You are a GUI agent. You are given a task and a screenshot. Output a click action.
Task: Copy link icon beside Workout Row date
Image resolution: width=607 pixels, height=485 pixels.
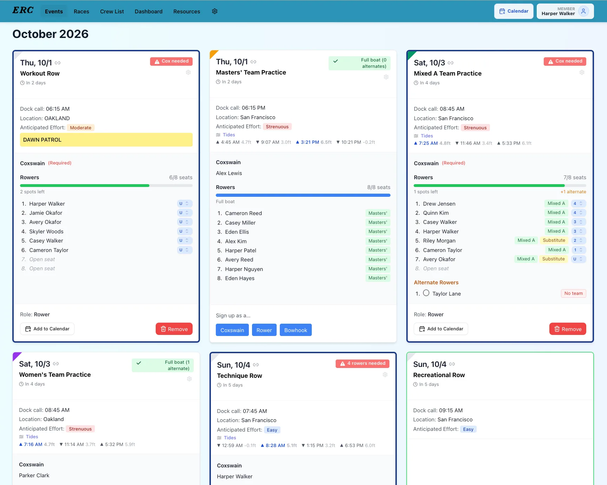[58, 63]
